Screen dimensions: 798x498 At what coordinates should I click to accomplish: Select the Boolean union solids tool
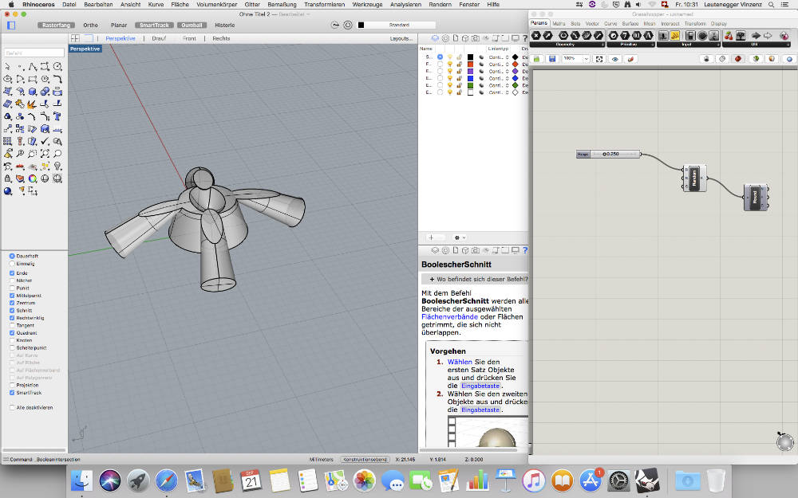45,92
